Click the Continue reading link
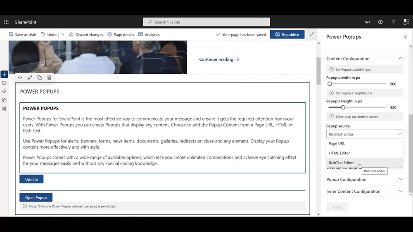413x232 pixels. click(219, 59)
